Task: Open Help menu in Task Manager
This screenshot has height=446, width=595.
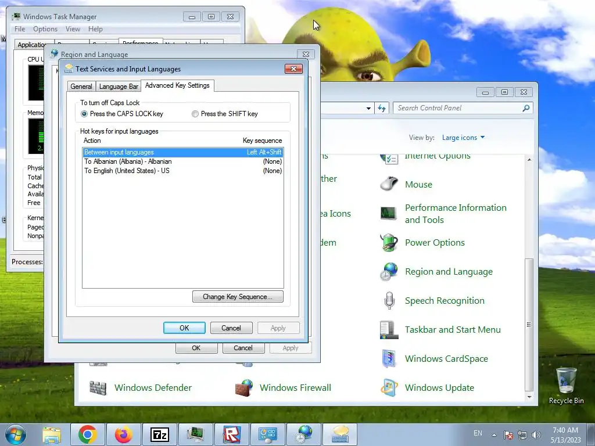Action: (x=95, y=29)
